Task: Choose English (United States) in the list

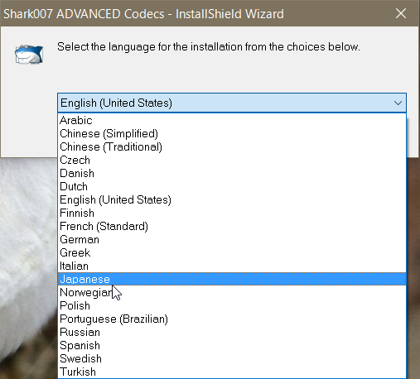Action: [x=232, y=199]
